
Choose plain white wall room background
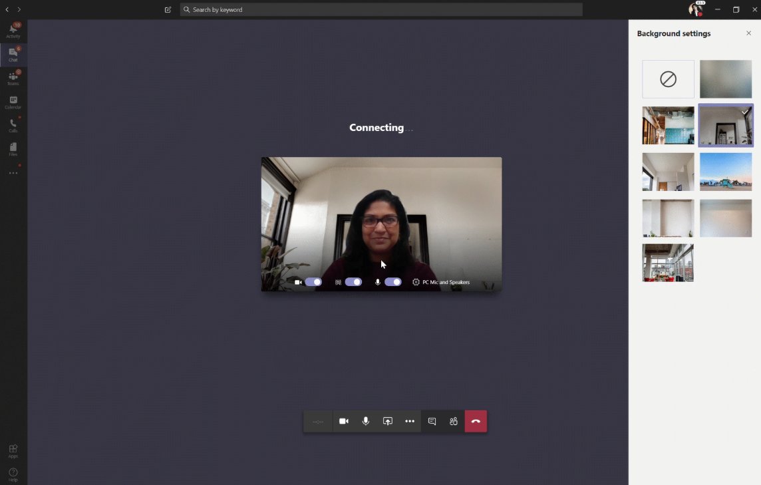point(669,218)
